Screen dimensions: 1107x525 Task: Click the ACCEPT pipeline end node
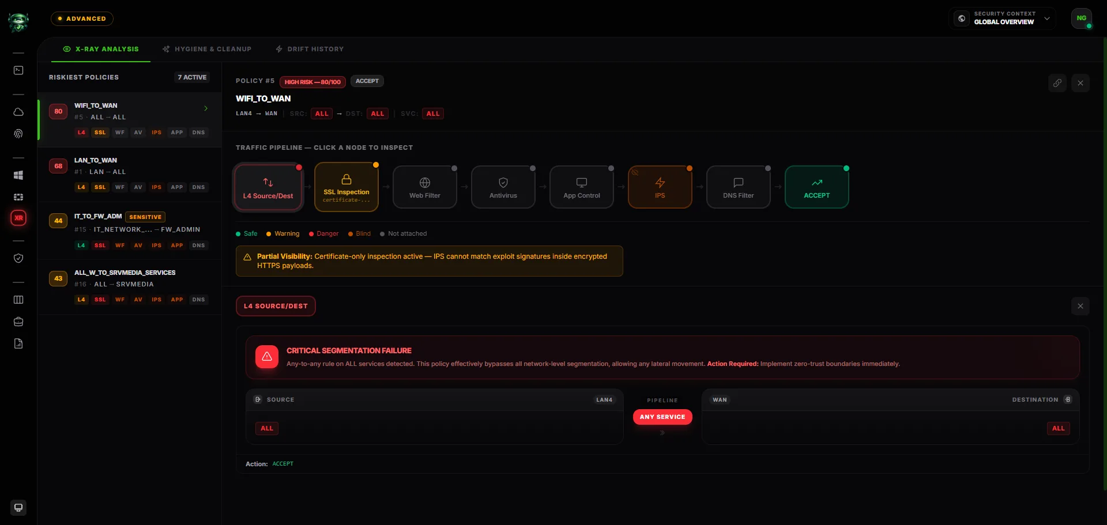pyautogui.click(x=817, y=187)
